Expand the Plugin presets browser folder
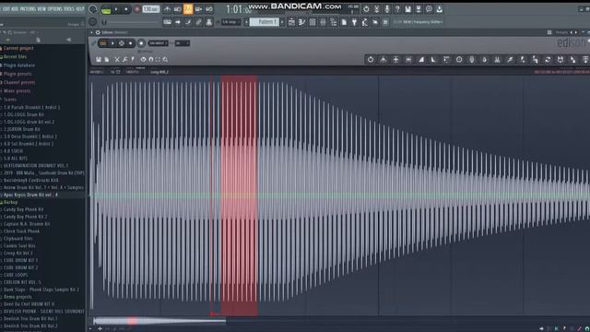 click(18, 74)
